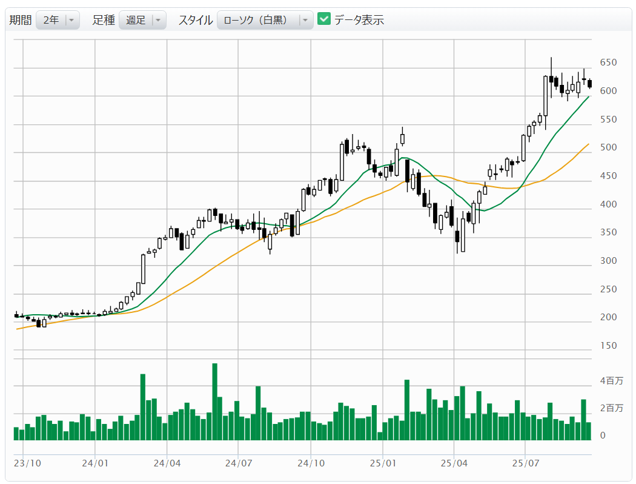
Task: Click the tallest green volume bar
Action: point(214,402)
